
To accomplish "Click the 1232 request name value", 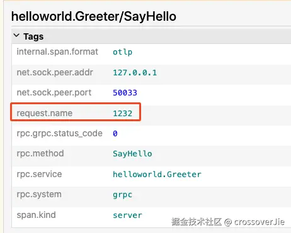I will [123, 114].
